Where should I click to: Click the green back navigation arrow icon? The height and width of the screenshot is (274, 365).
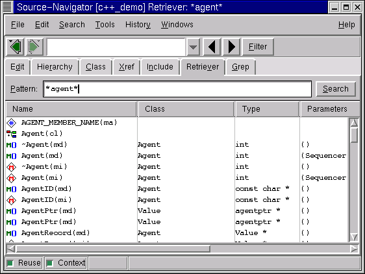coord(16,47)
